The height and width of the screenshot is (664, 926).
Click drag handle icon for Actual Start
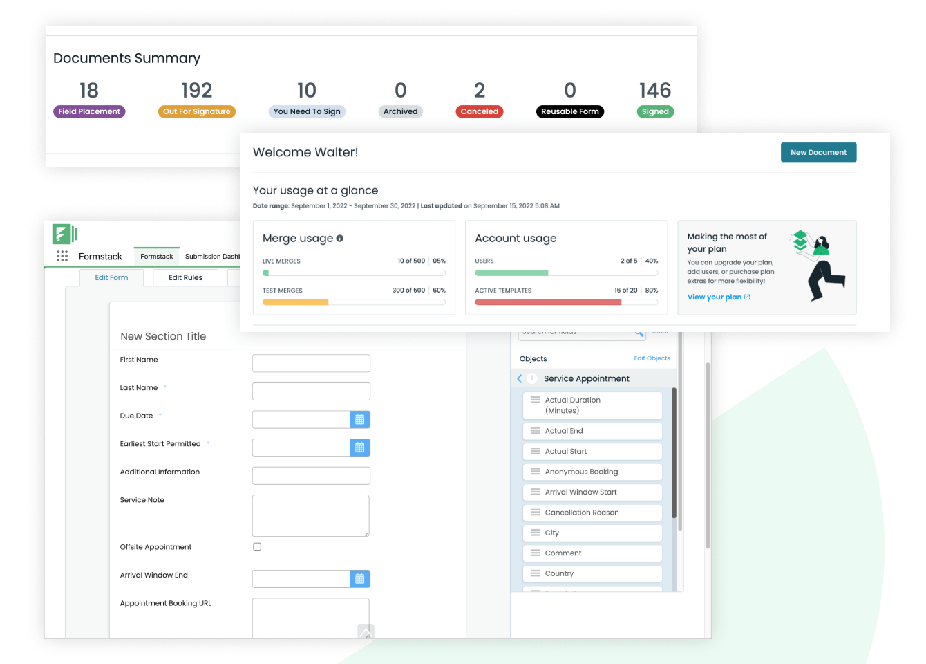pyautogui.click(x=535, y=451)
